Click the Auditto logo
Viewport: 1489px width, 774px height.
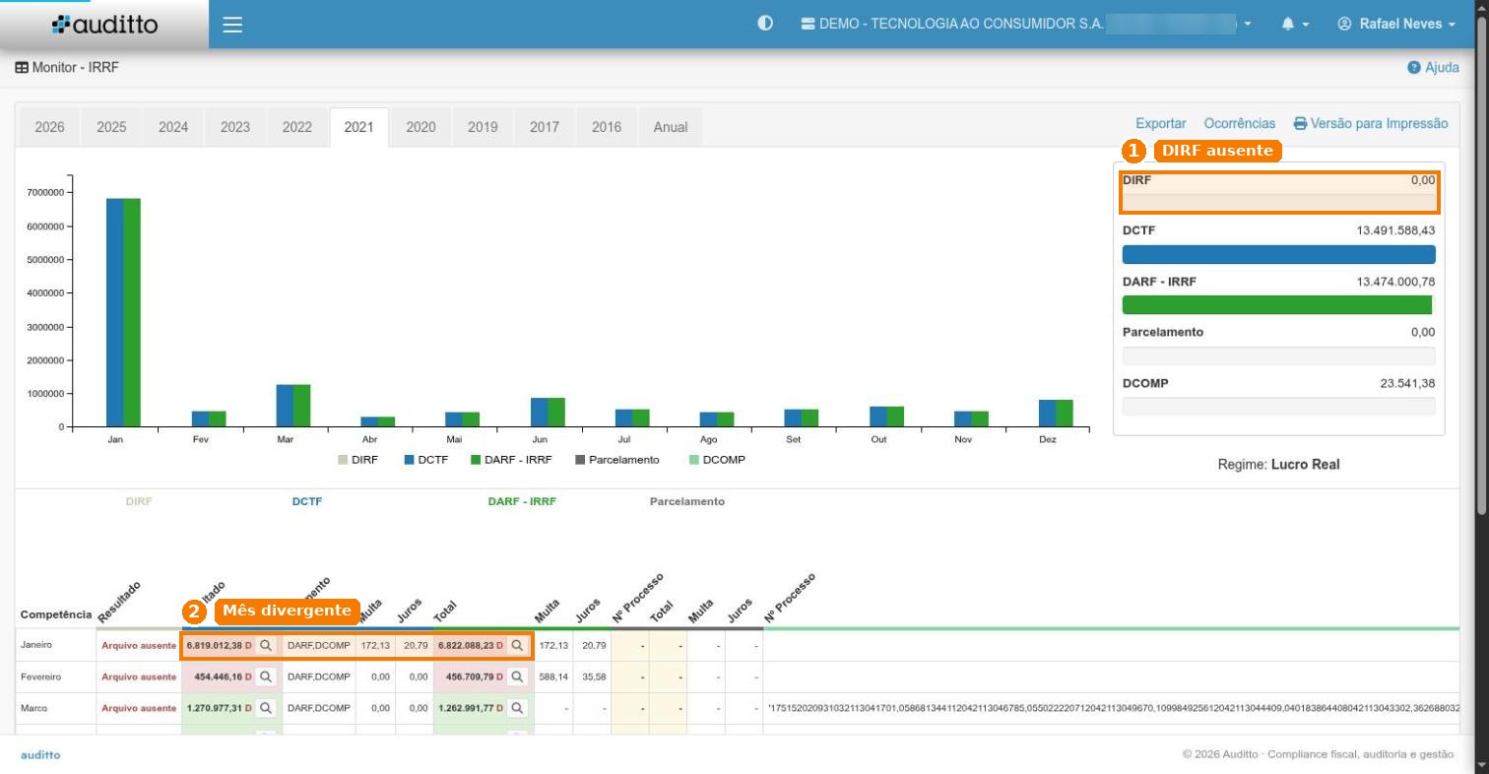(x=104, y=25)
